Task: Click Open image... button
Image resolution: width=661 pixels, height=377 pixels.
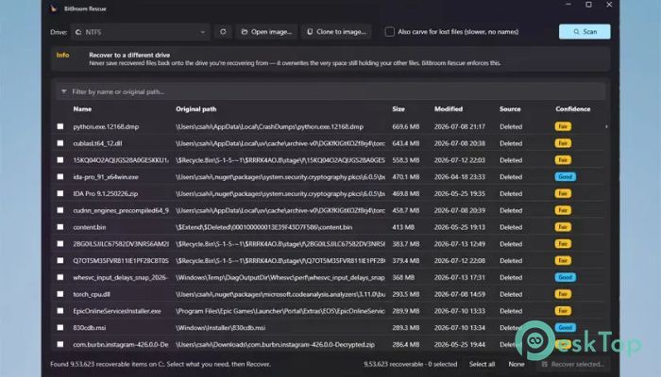Action: 266,31
